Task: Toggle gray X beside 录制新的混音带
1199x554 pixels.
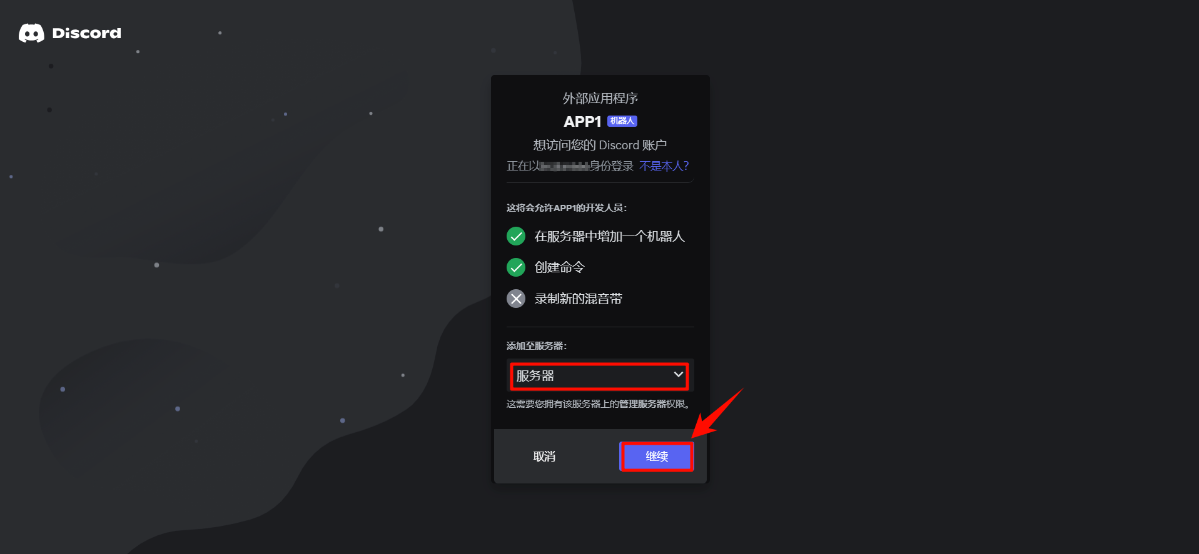Action: [516, 299]
